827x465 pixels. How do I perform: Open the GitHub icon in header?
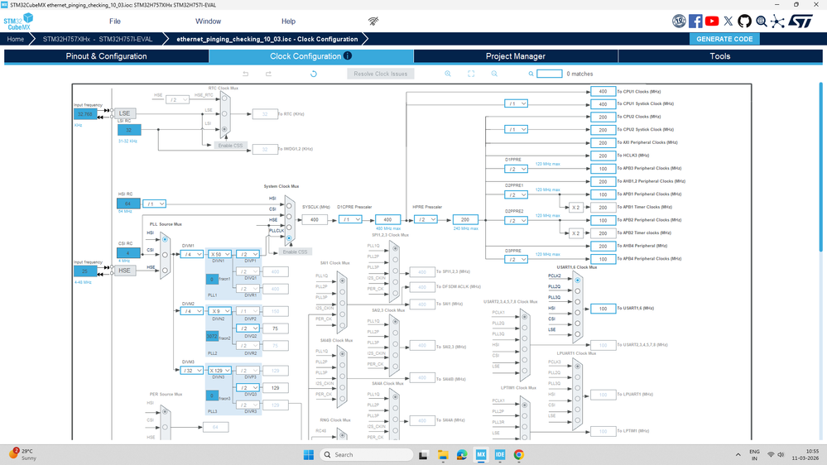tap(744, 21)
